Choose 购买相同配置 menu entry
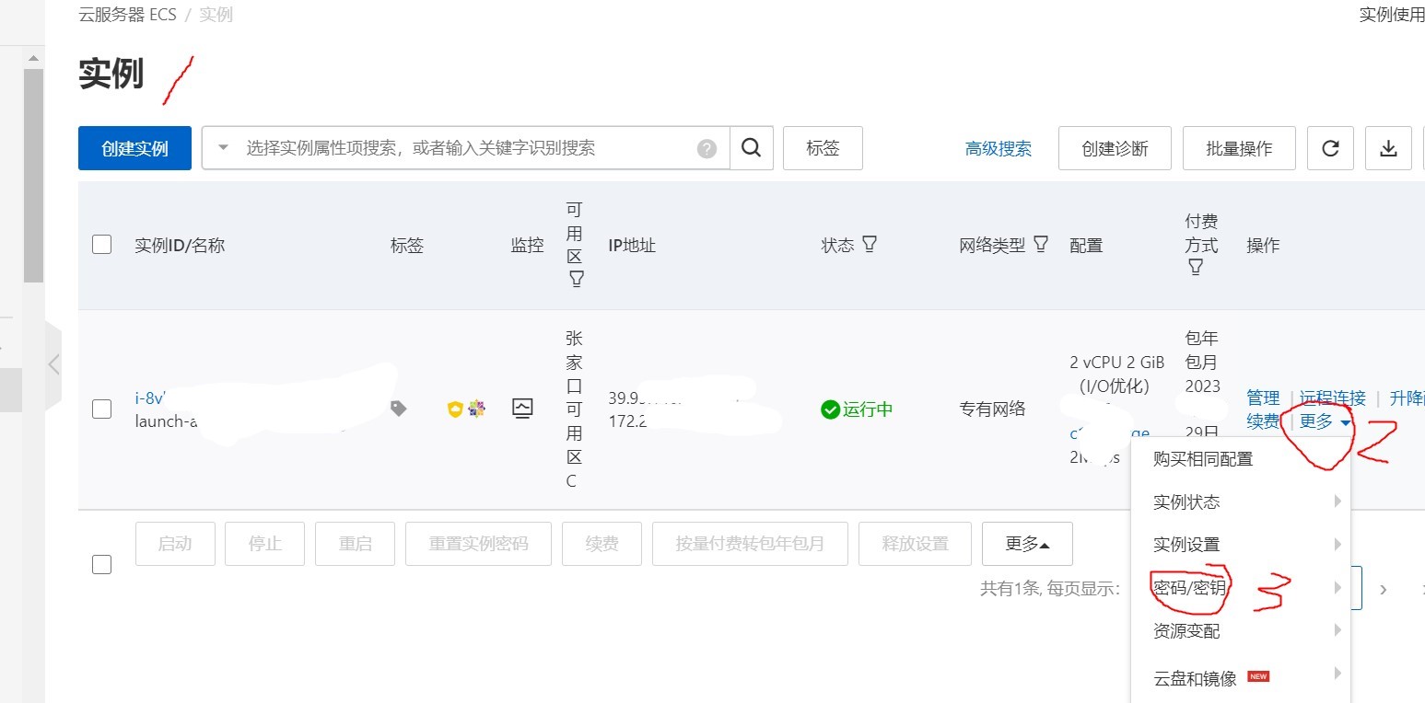The height and width of the screenshot is (703, 1425). coord(1203,459)
